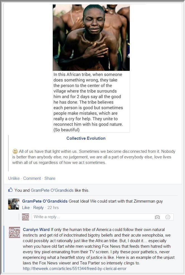185x275 pixels.
Task: Click the 22 hrs comment timestamp
Action: (53, 208)
